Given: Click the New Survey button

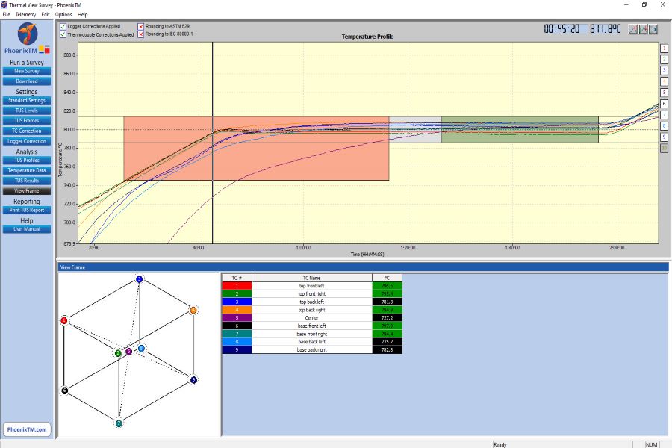Looking at the screenshot, I should 27,71.
